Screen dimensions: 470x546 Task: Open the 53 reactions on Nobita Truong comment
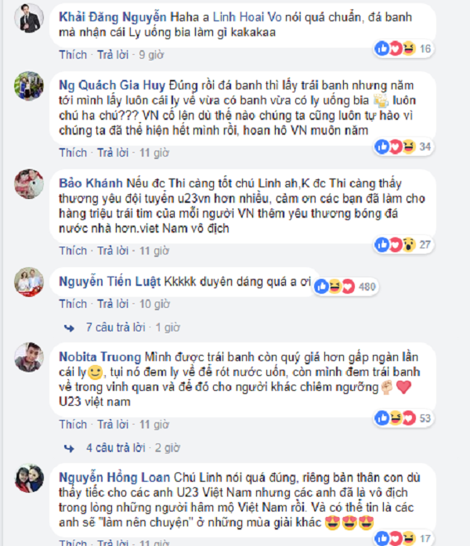point(404,418)
